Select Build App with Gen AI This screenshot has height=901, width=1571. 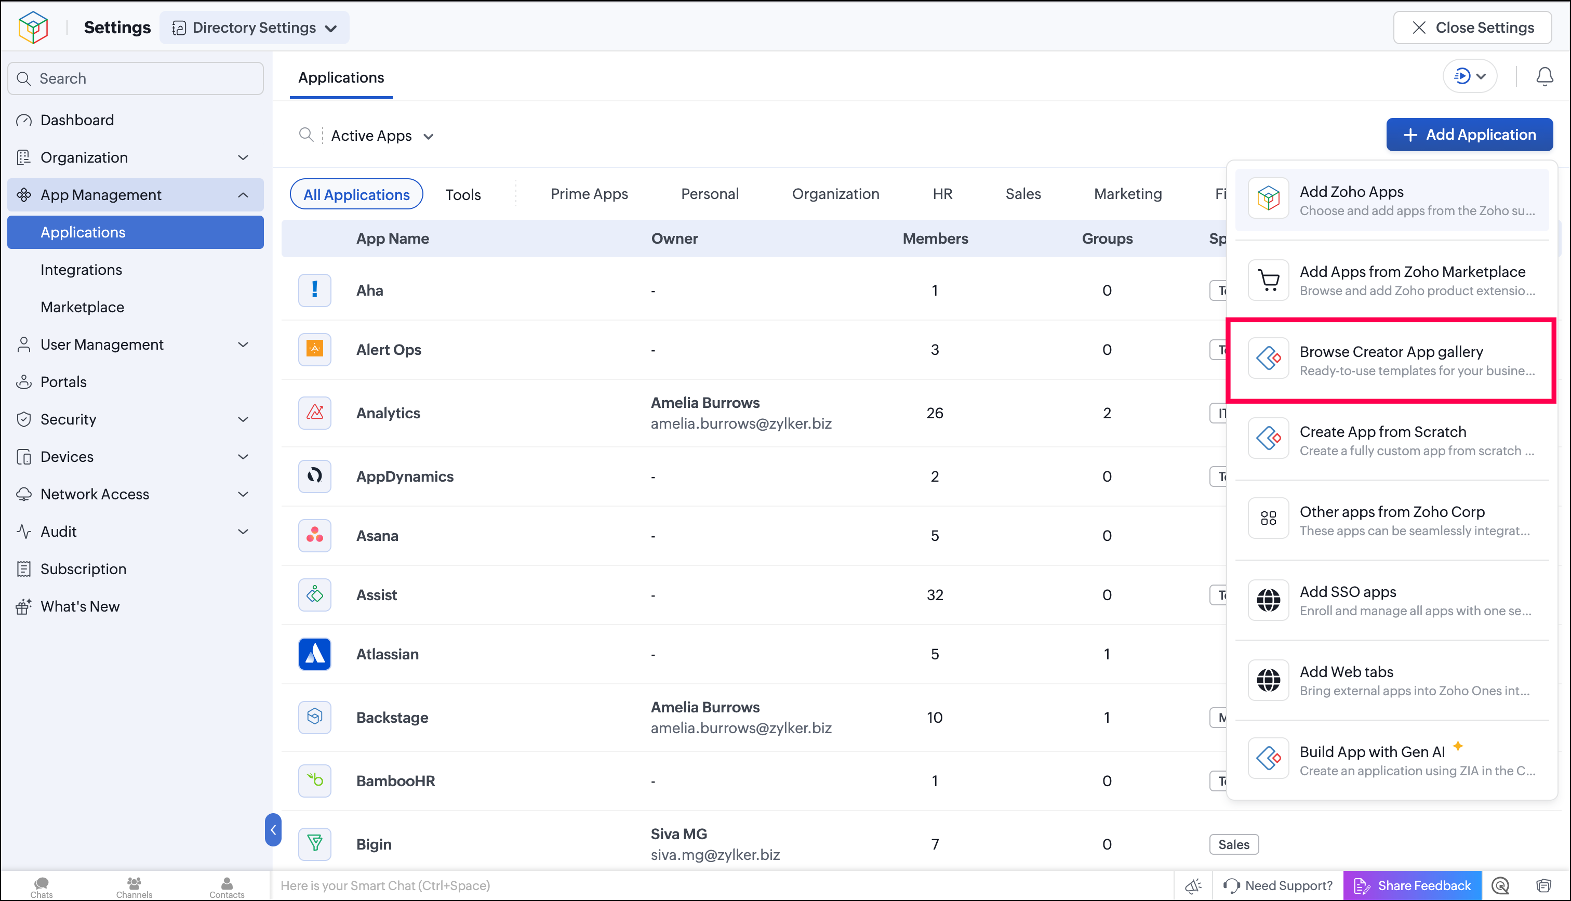1392,761
